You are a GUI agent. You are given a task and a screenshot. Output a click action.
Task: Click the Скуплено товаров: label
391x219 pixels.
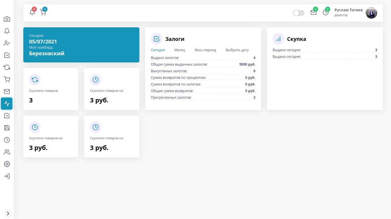(44, 91)
